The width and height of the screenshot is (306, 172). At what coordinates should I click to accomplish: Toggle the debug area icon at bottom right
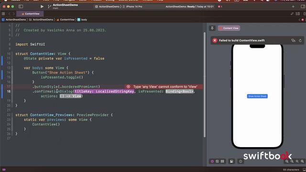(x=304, y=170)
